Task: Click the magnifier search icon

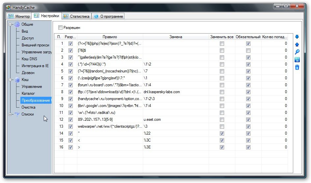Action: click(x=297, y=52)
